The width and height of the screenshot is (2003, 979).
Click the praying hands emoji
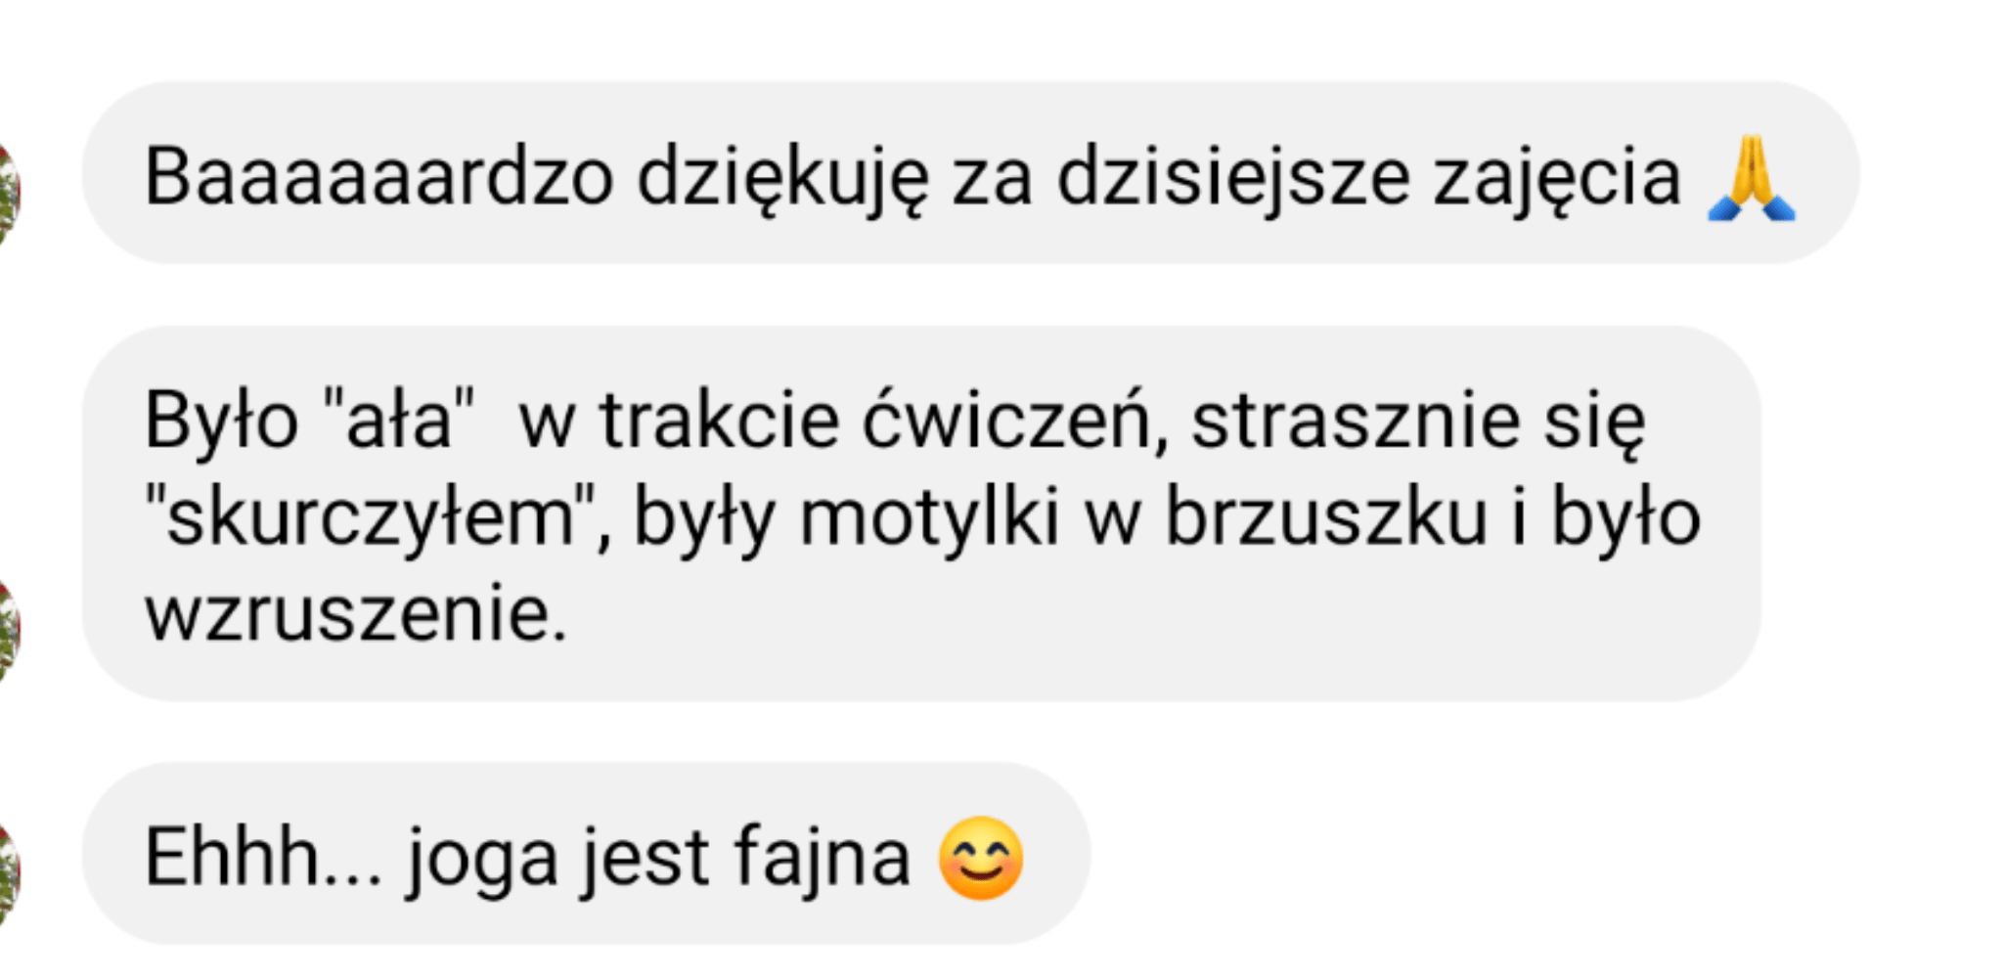(x=1752, y=178)
